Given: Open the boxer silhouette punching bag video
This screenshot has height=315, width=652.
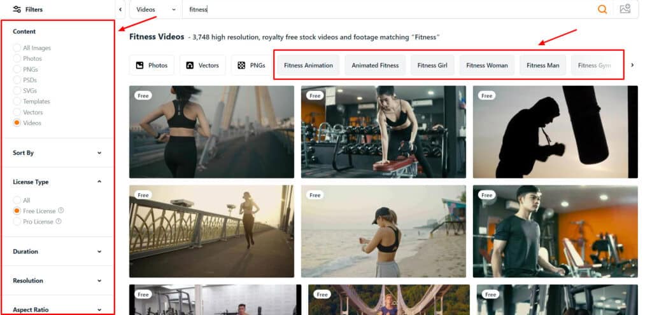Looking at the screenshot, I should coord(555,132).
